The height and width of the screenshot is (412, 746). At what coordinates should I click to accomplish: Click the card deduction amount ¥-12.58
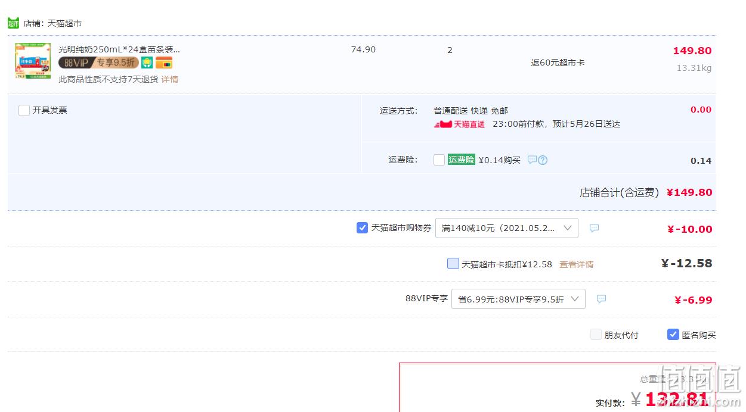coord(687,263)
